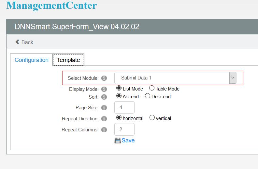
Task: Click the Select Module label
Action: [83, 78]
